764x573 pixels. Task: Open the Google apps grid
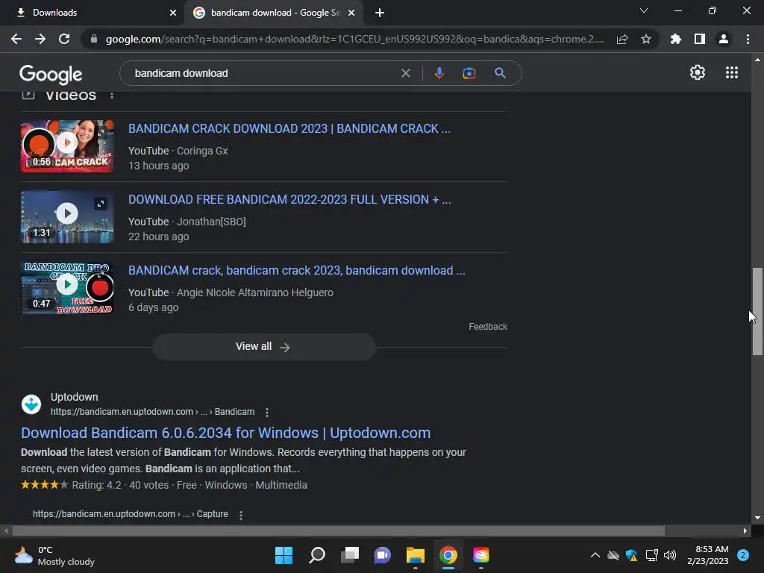tap(732, 72)
